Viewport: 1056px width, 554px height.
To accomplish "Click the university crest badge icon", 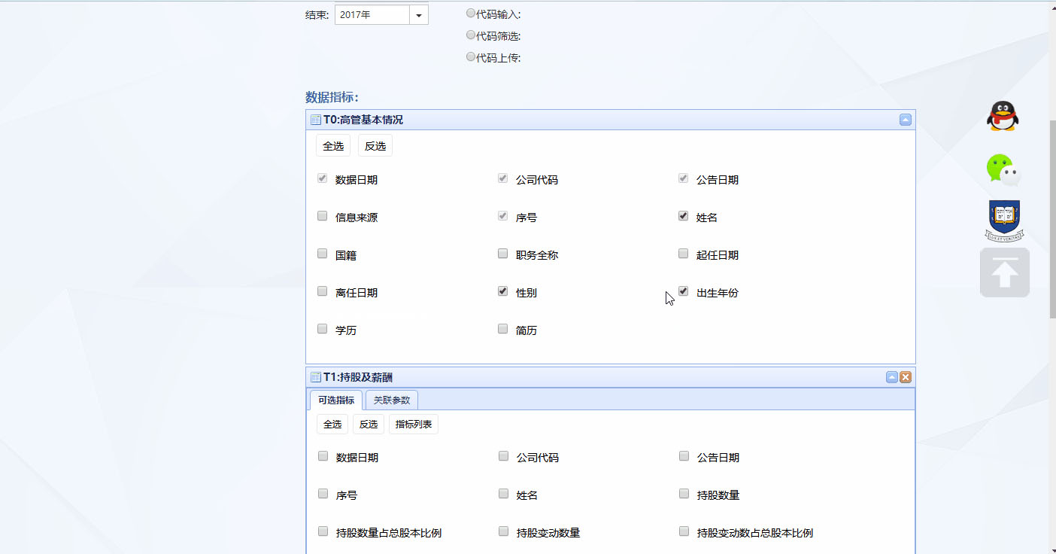I will tap(1004, 221).
